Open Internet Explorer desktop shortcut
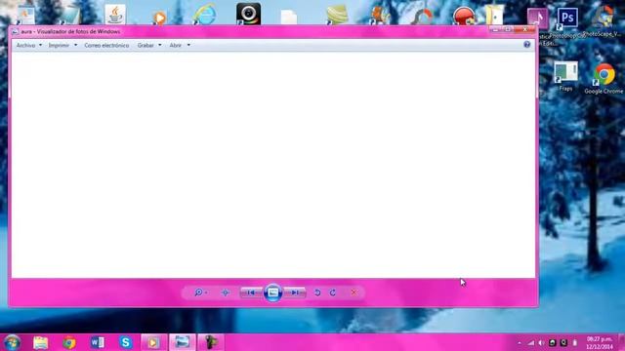Viewport: 625px width, 351px height. coord(204,15)
